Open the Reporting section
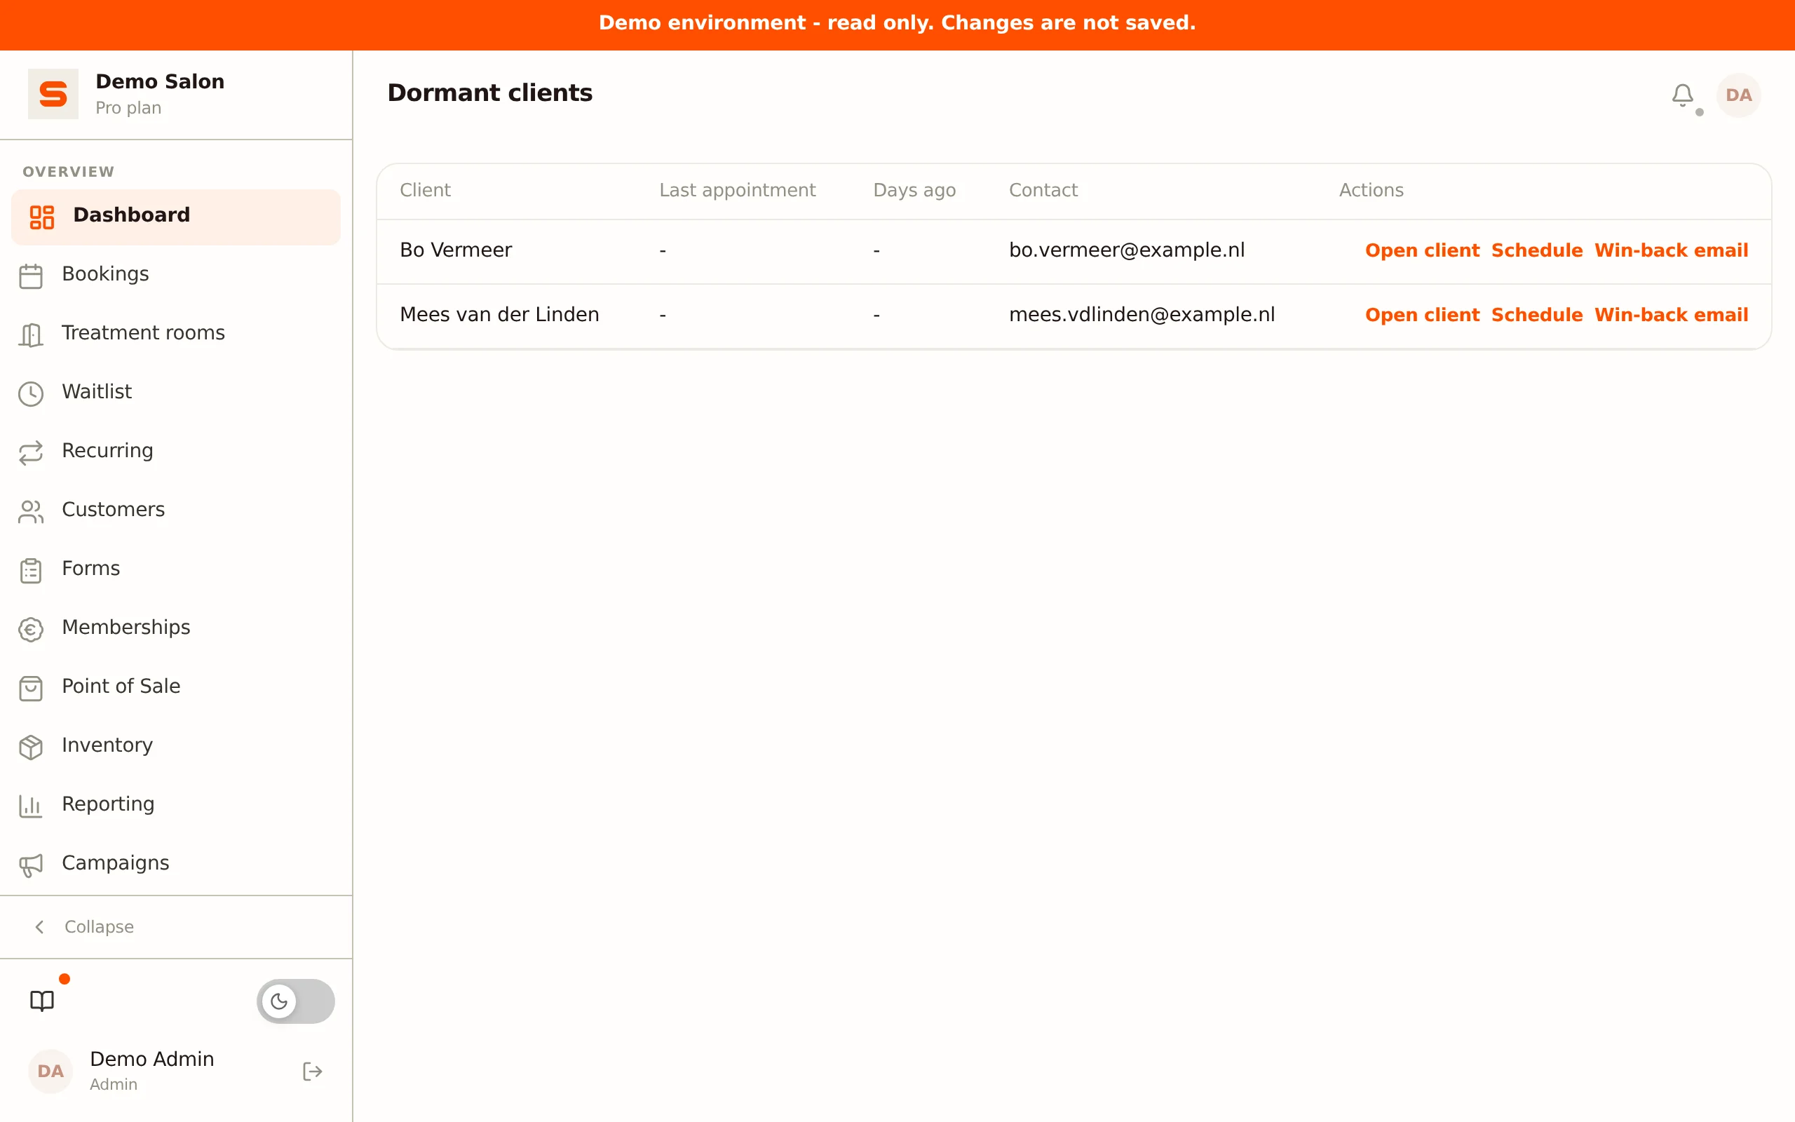Viewport: 1795px width, 1122px height. pyautogui.click(x=176, y=806)
